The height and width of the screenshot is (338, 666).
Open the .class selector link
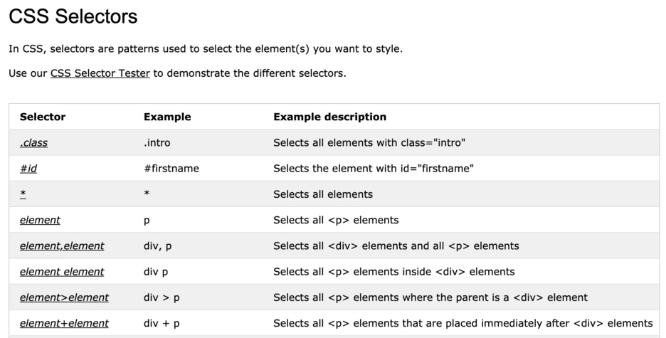tap(33, 143)
